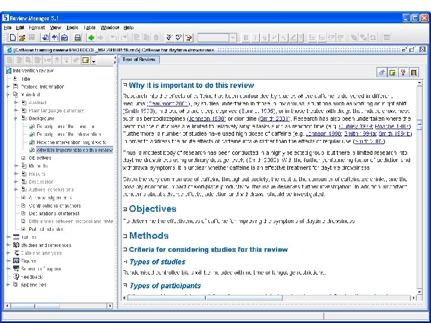Click the scroll-down arrow of the review text
The image size is (431, 323).
point(419,292)
